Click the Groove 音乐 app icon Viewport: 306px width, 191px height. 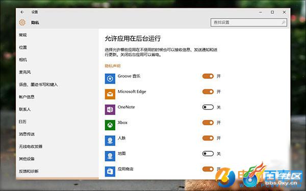(x=110, y=79)
